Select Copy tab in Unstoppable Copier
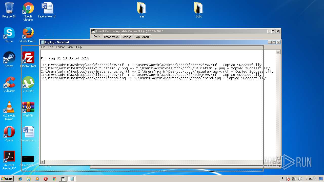 pos(97,36)
